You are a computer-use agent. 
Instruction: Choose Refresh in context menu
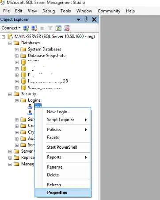click(62, 185)
